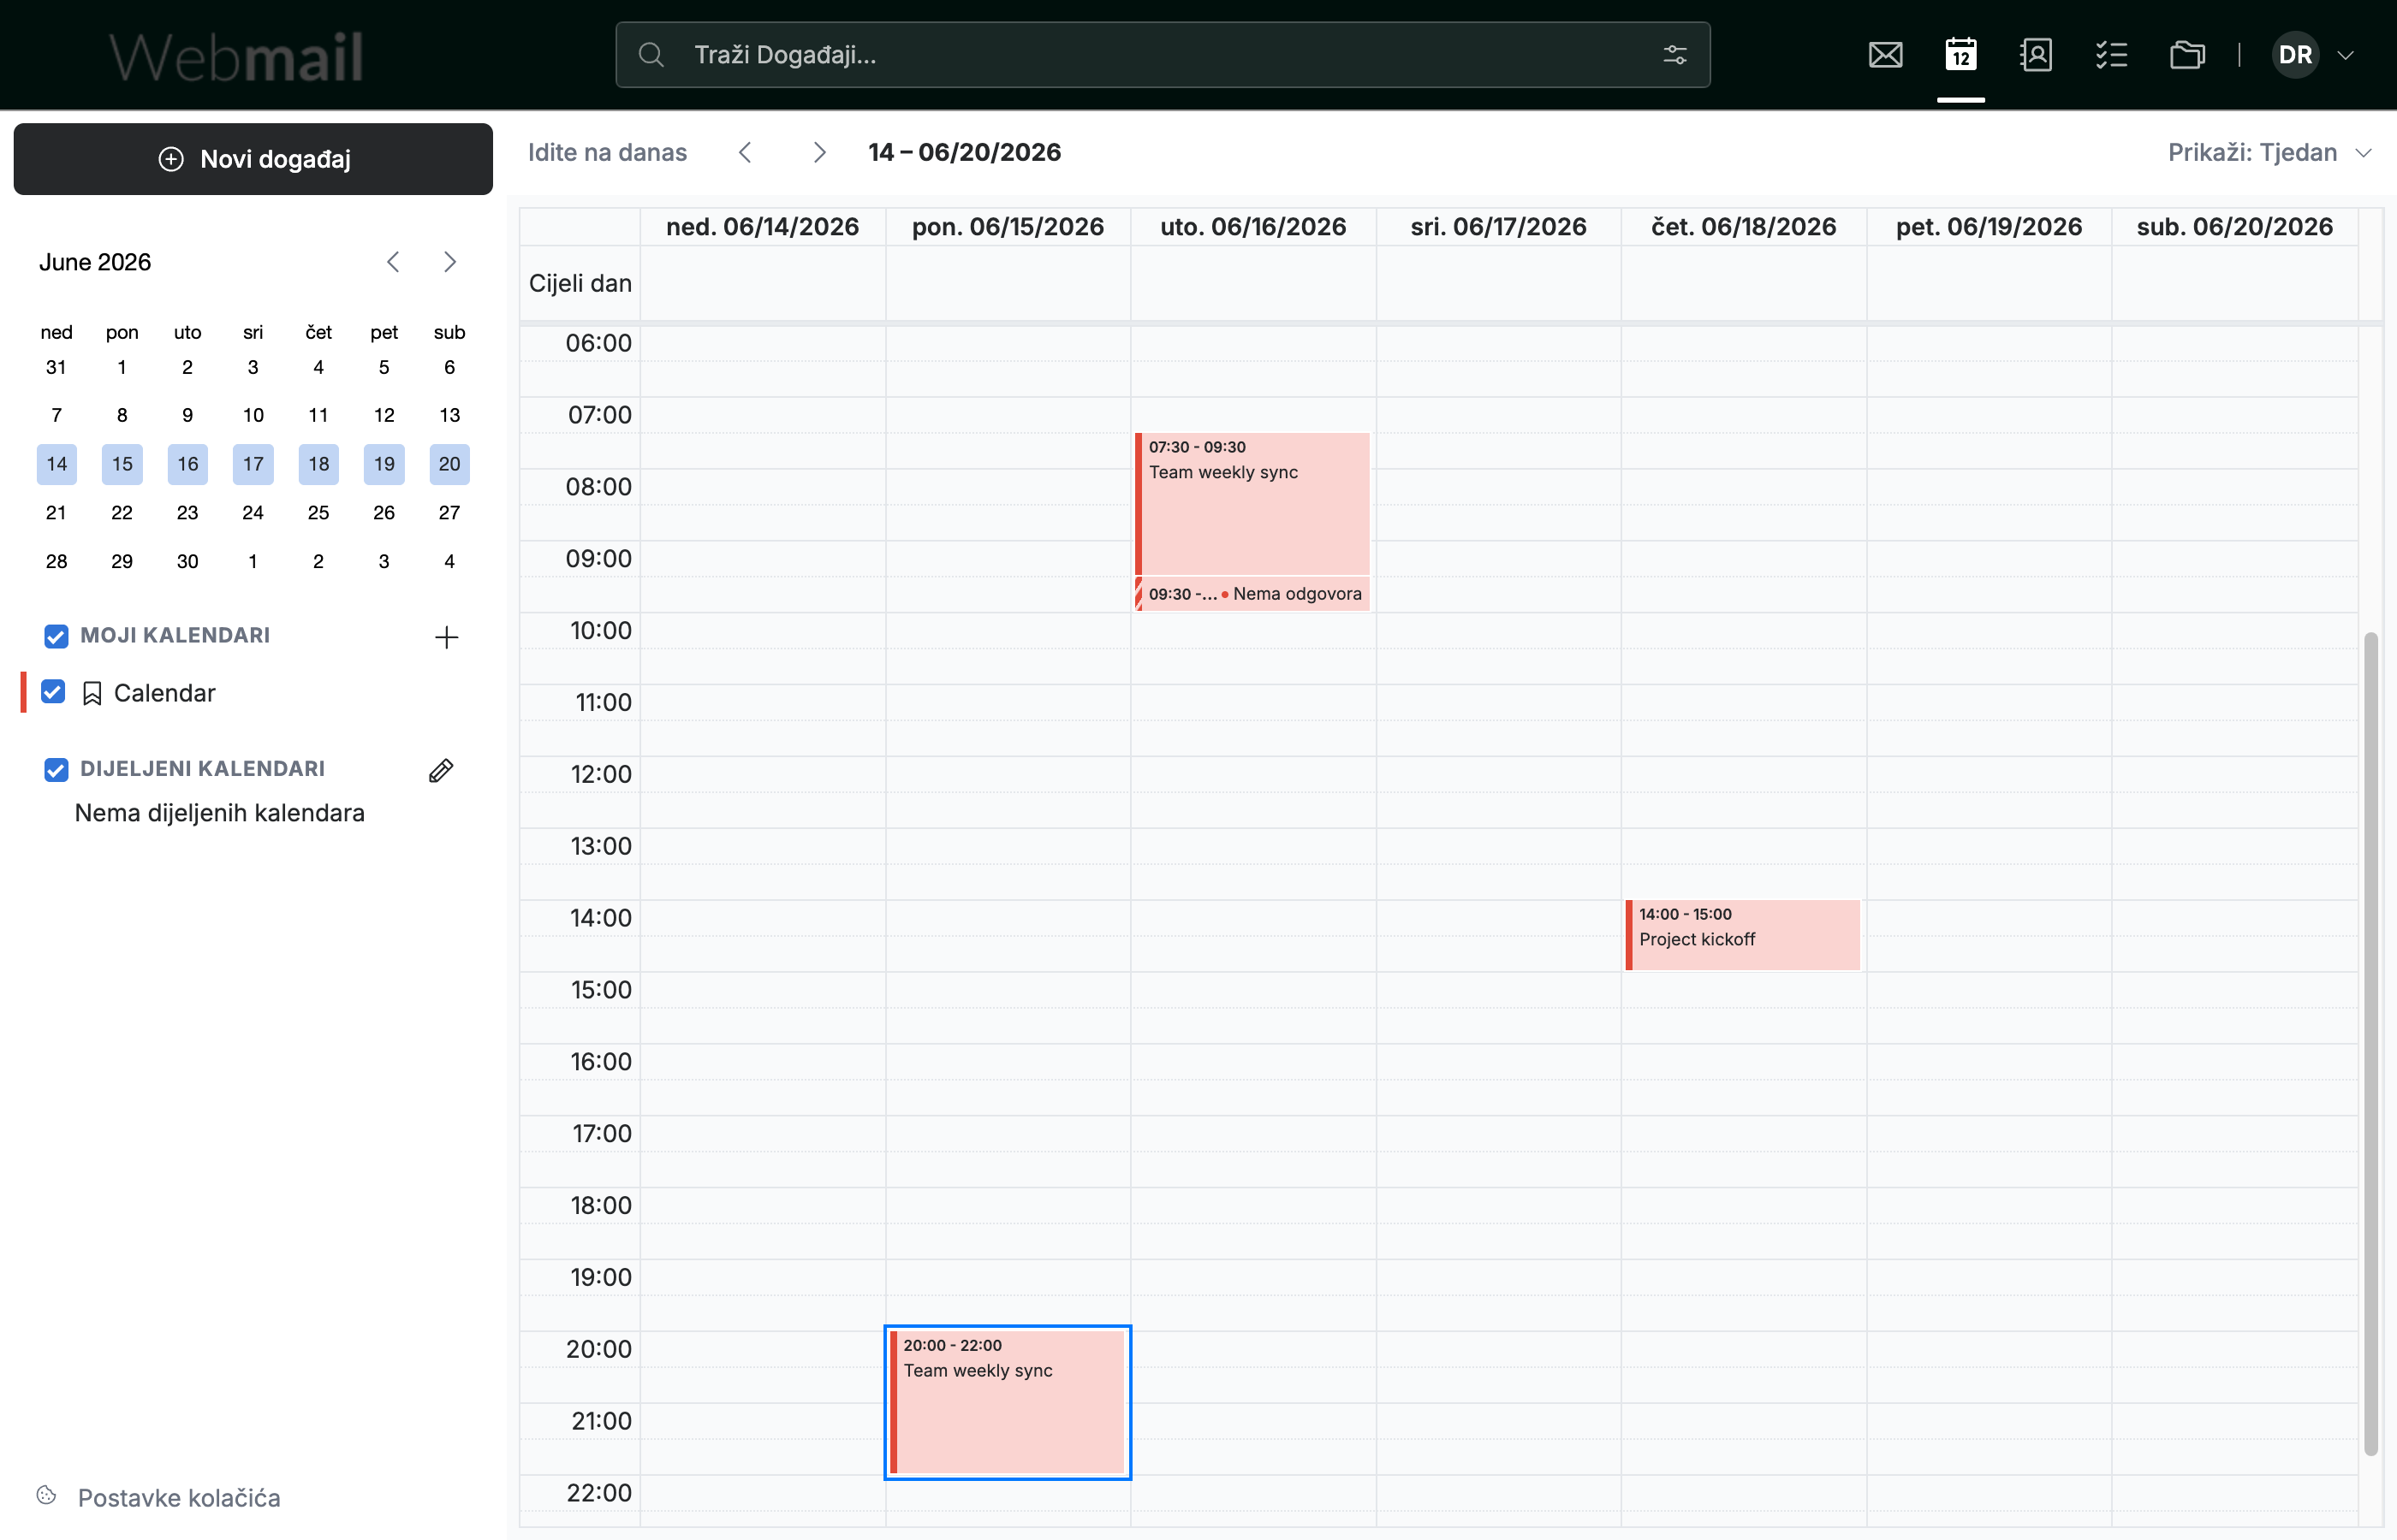Screen dimensions: 2397x1540
Task: Select June 30 in mini calendar
Action: 187,561
